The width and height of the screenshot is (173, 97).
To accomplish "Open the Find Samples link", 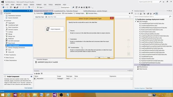I will tap(28, 88).
